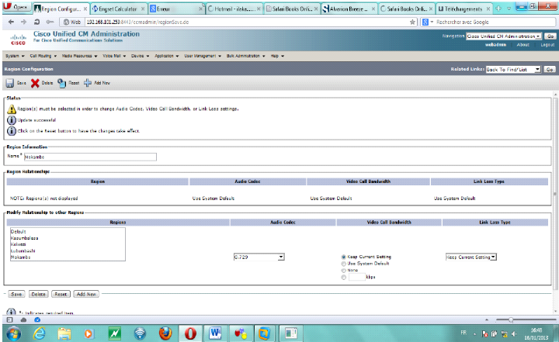Click the red Delete X icon
Viewport: 559px width, 342px height.
click(x=35, y=82)
